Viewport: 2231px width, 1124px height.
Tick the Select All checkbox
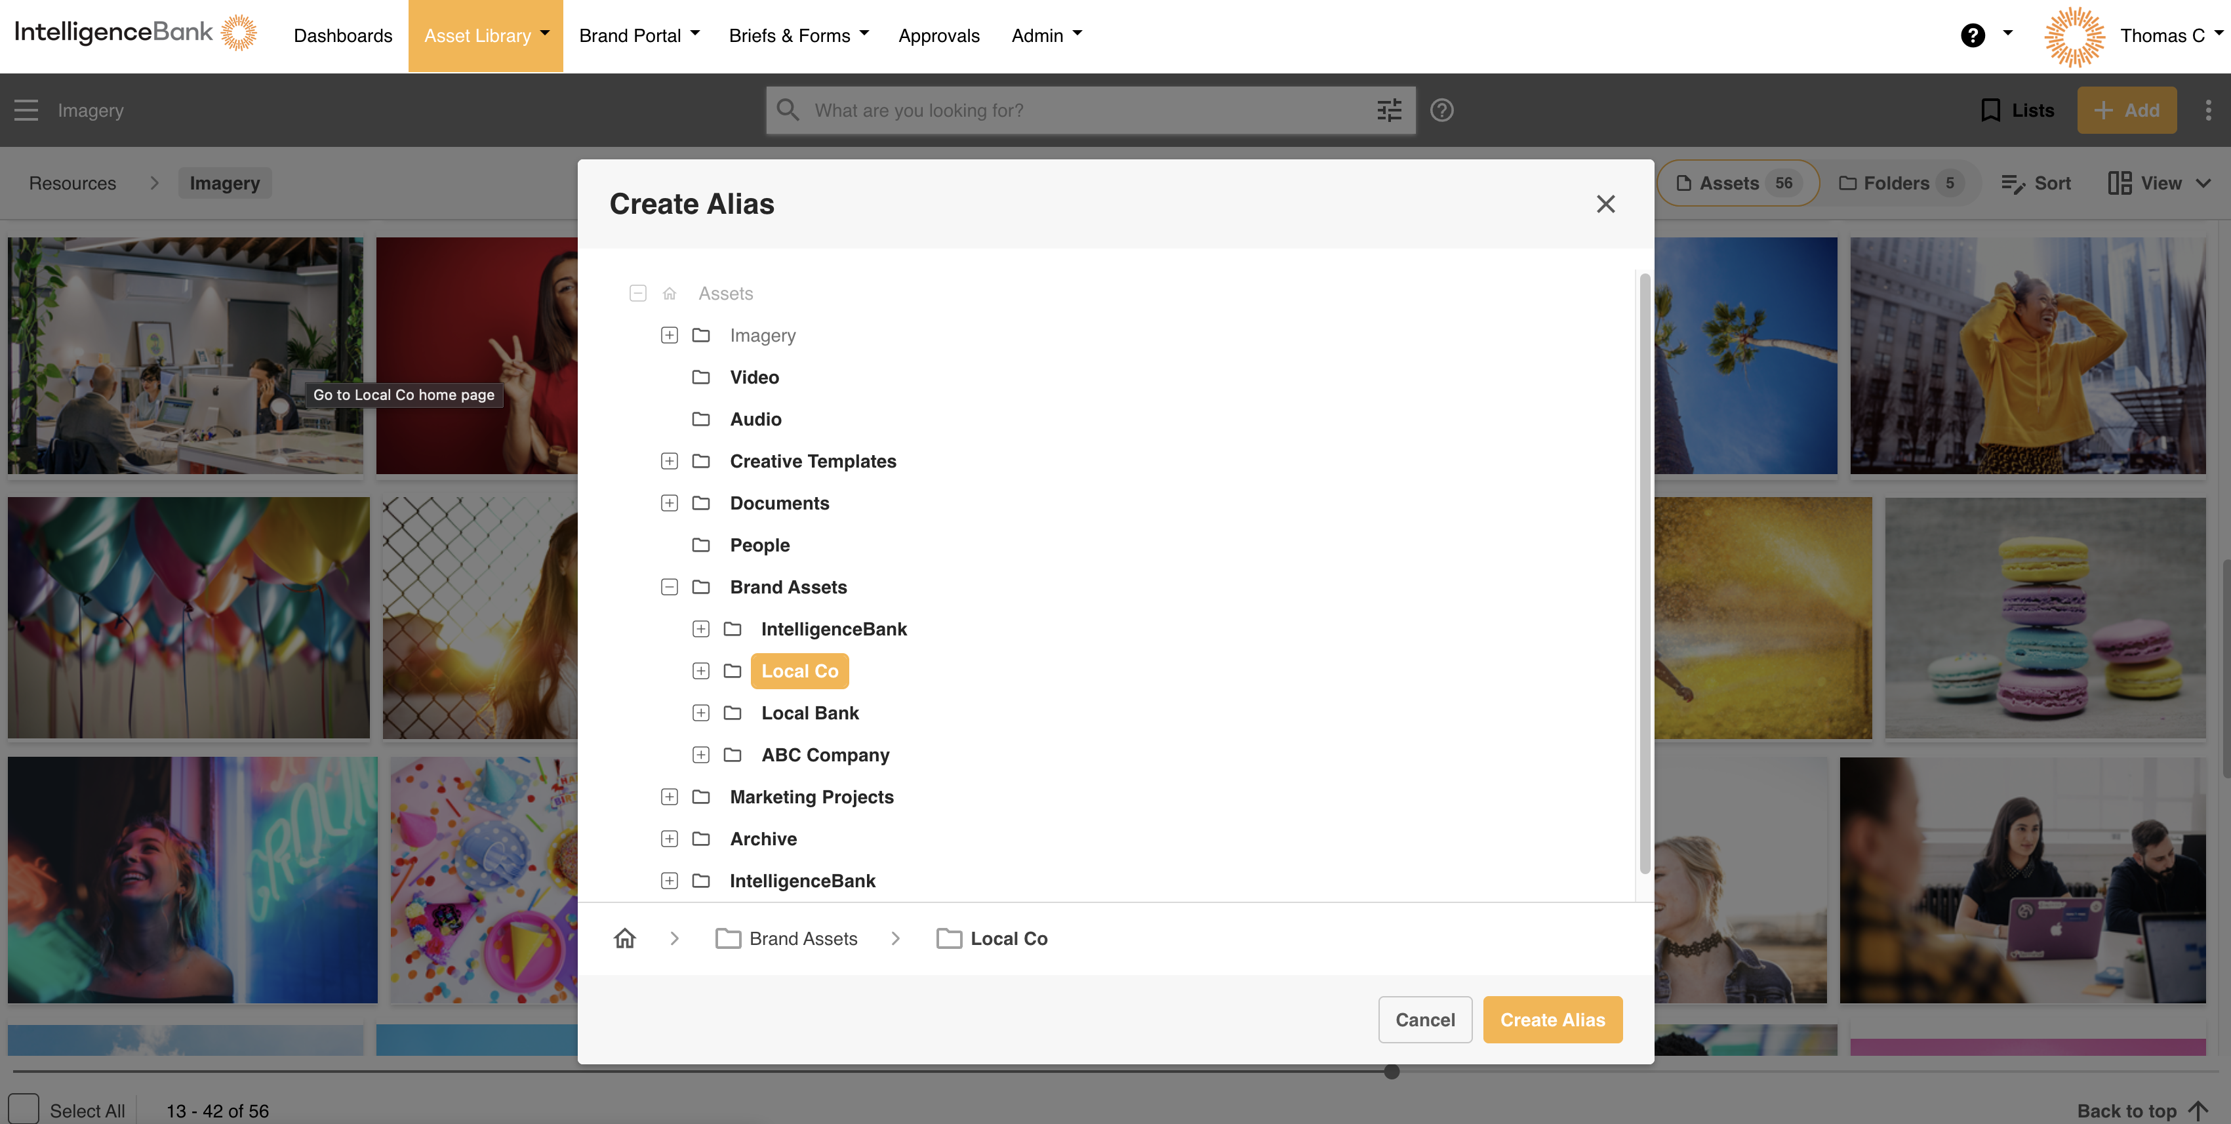(x=24, y=1110)
